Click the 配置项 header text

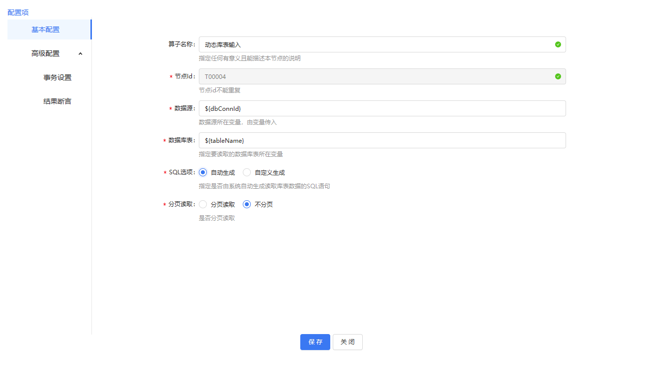tap(18, 12)
